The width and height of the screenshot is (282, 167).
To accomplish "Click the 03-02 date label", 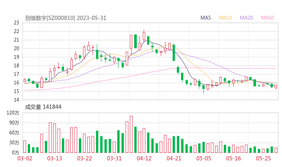I will [x=25, y=158].
